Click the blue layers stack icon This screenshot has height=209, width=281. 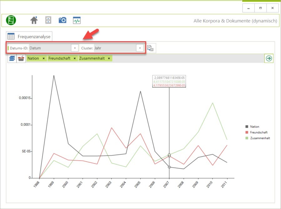12,59
